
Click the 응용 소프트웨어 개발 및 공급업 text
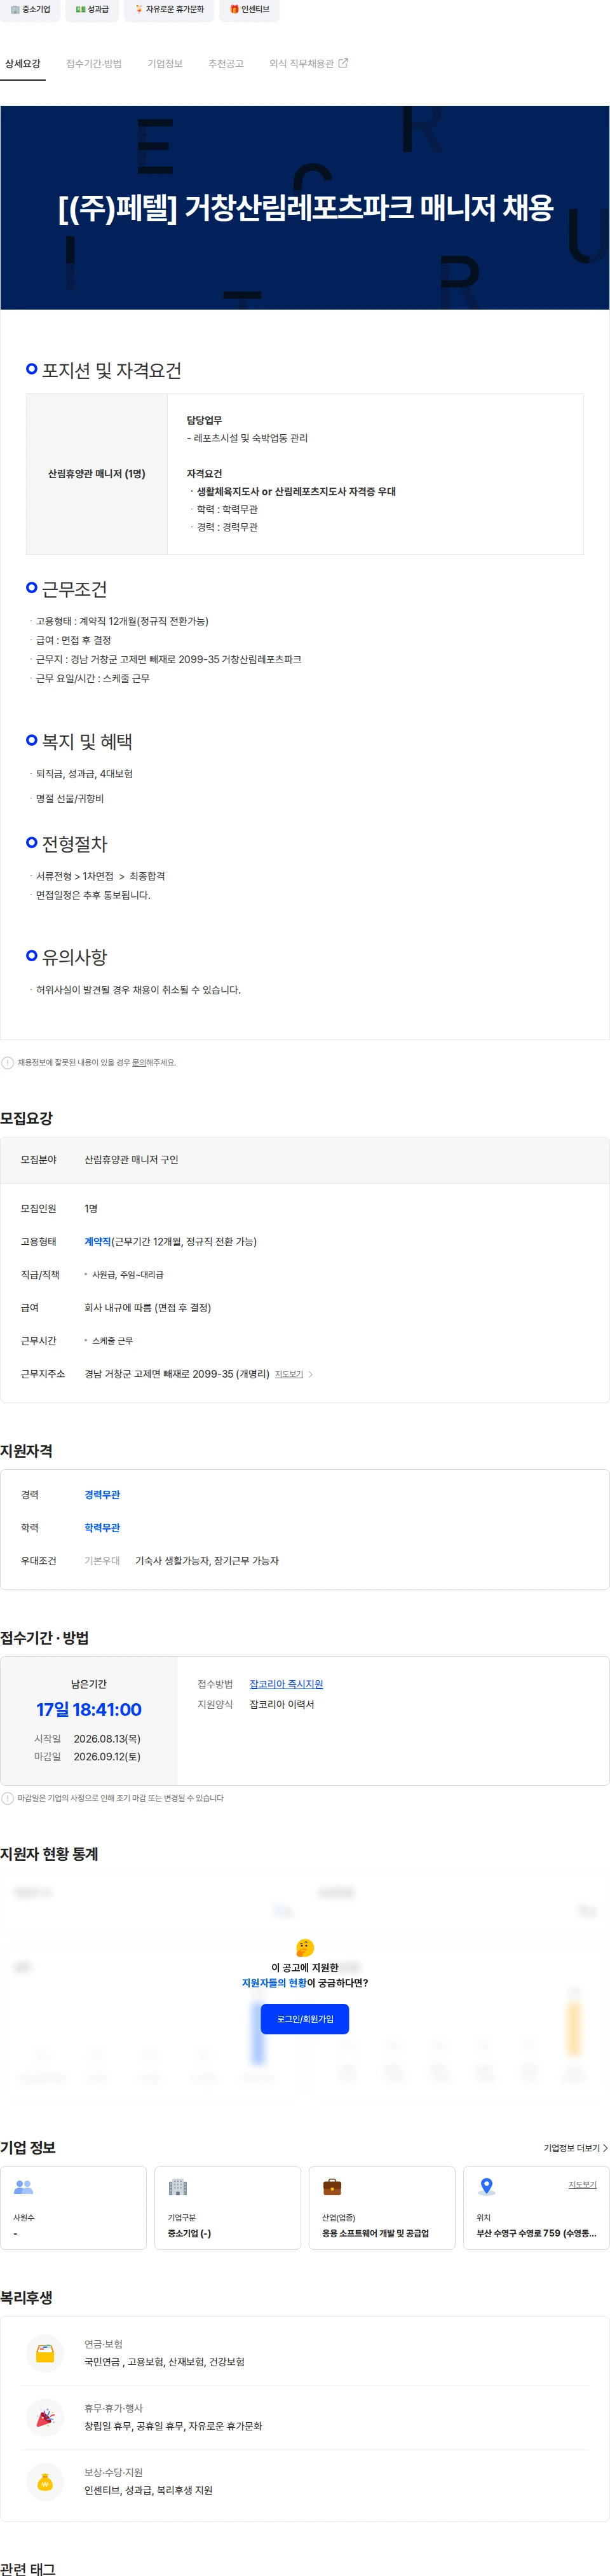tap(376, 2234)
